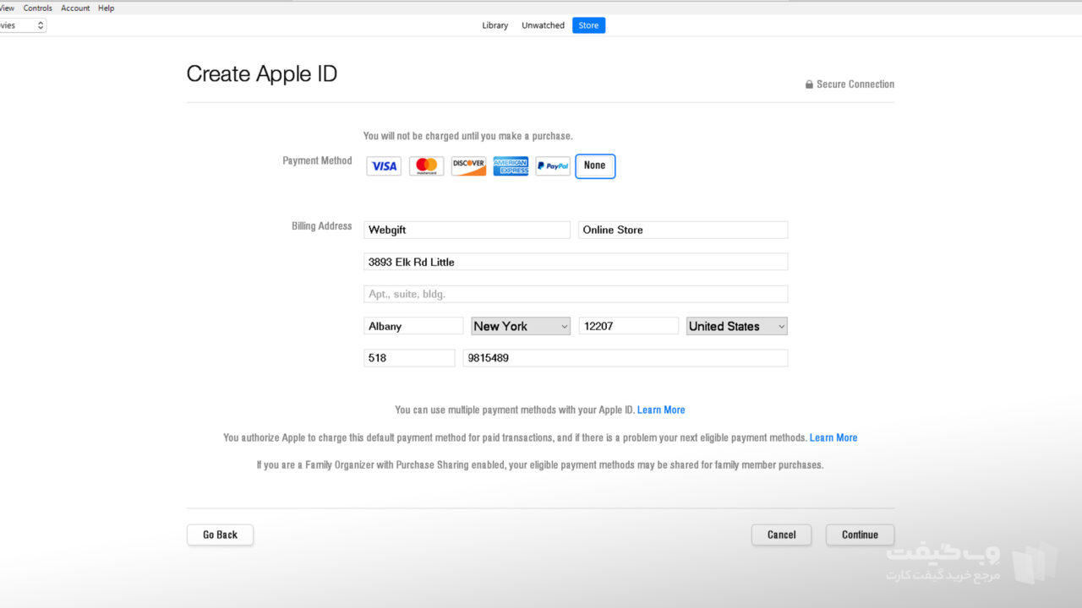Open the Help menu
Viewport: 1082px width, 608px height.
pos(106,8)
